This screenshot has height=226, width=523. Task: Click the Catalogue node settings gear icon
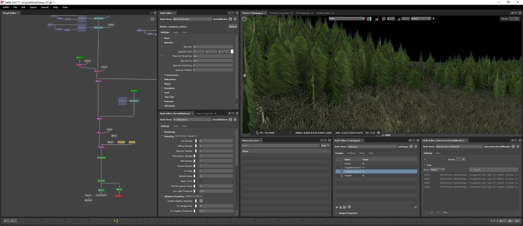416,146
